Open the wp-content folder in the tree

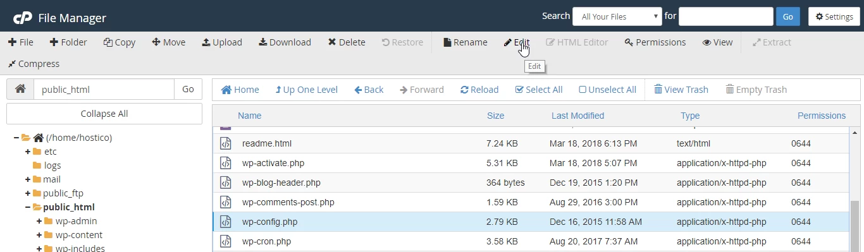(x=78, y=235)
